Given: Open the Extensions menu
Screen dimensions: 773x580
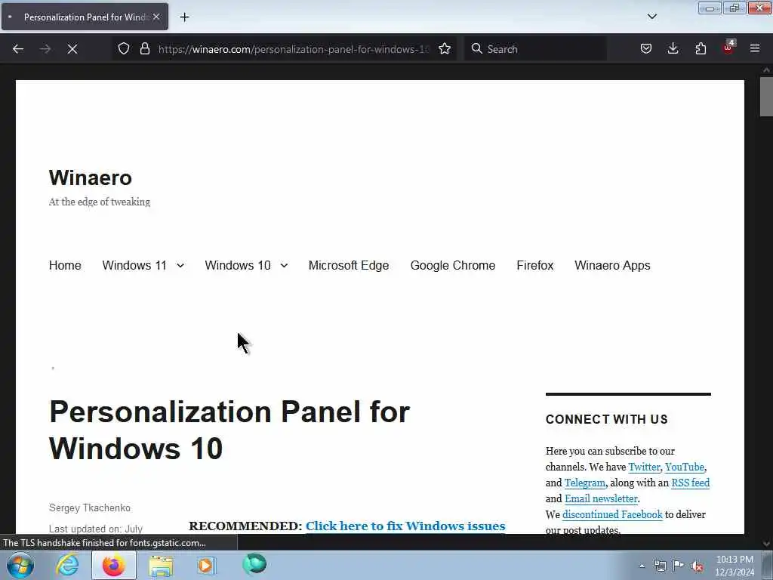Looking at the screenshot, I should 701,49.
